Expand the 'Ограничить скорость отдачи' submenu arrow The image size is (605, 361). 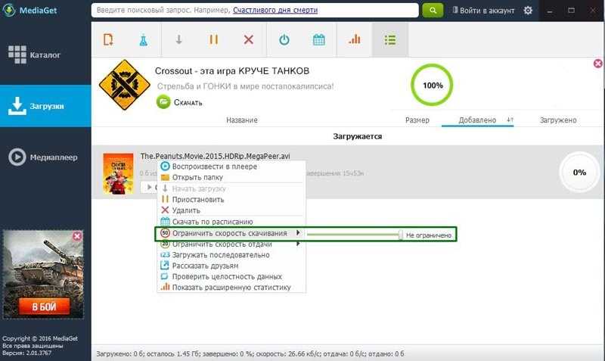coord(298,244)
